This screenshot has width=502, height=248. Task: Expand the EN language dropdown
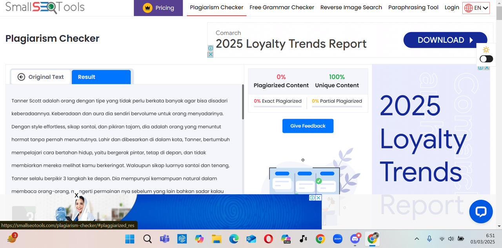point(476,8)
